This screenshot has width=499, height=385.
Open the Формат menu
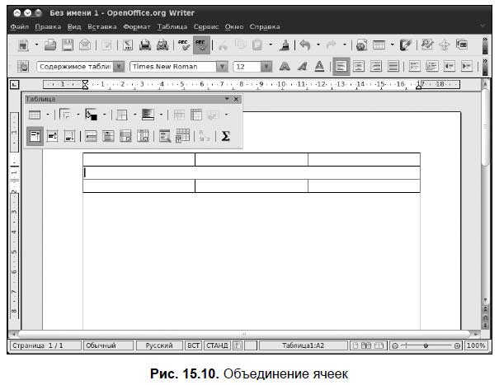tap(137, 26)
